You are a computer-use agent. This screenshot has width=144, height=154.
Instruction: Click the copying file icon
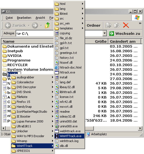[57, 33]
